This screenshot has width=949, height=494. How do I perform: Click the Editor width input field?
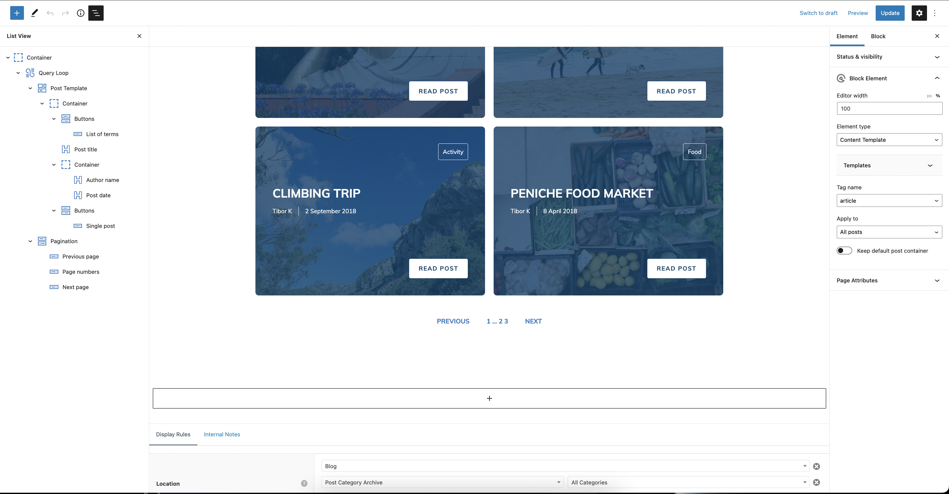coord(889,109)
